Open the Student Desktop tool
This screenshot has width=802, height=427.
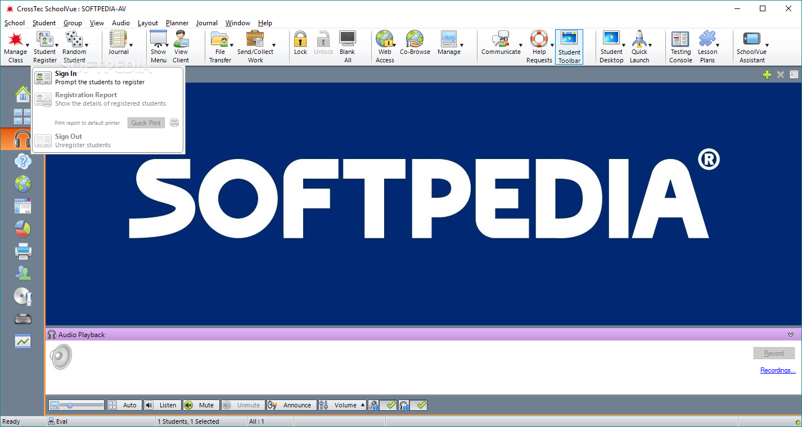[610, 46]
